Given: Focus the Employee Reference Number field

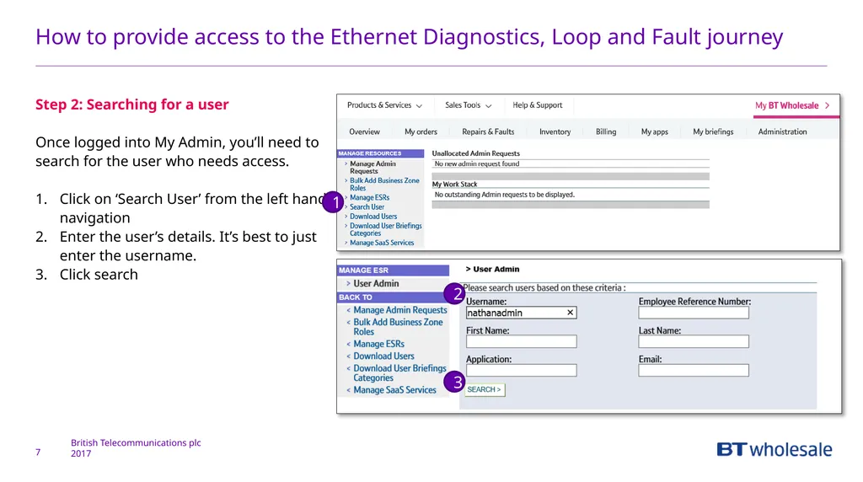Looking at the screenshot, I should coord(694,313).
